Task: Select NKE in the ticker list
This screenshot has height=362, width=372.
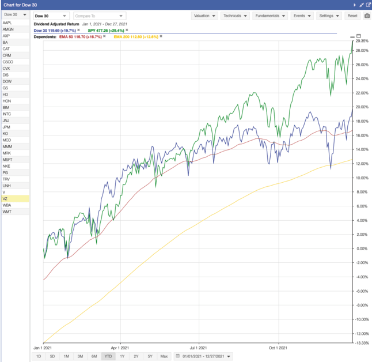Action: point(15,166)
